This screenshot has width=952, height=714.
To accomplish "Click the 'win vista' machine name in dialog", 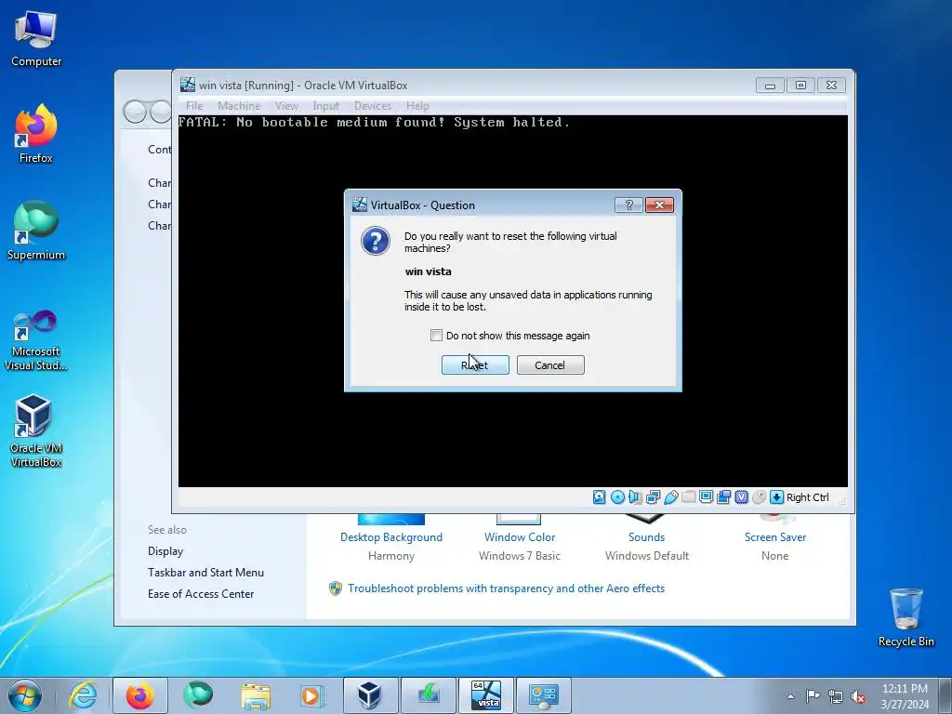I will click(x=428, y=271).
